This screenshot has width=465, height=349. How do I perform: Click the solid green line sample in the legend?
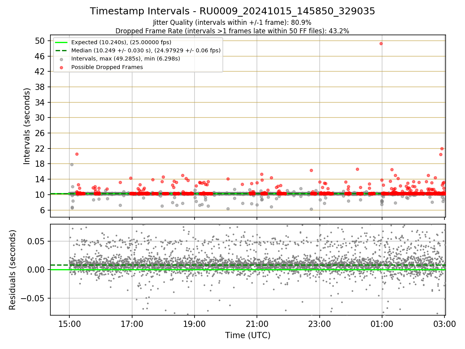coord(62,42)
